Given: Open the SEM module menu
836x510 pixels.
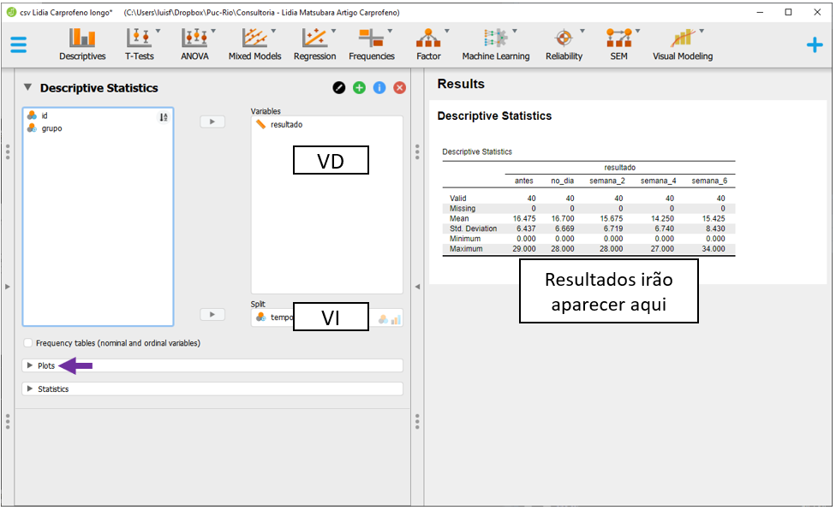Looking at the screenshot, I should coord(618,44).
